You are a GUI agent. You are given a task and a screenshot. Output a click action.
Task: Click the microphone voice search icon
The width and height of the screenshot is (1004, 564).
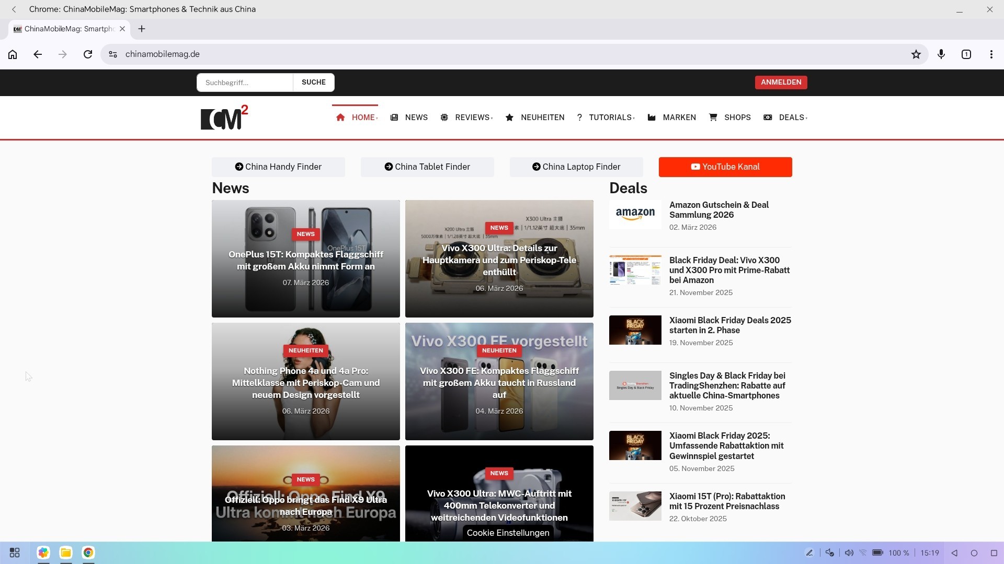point(941,54)
